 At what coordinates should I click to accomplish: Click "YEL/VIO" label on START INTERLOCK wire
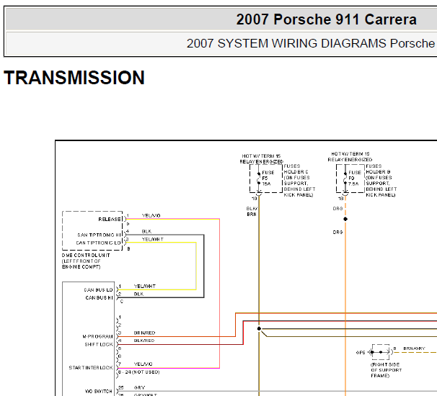143,364
